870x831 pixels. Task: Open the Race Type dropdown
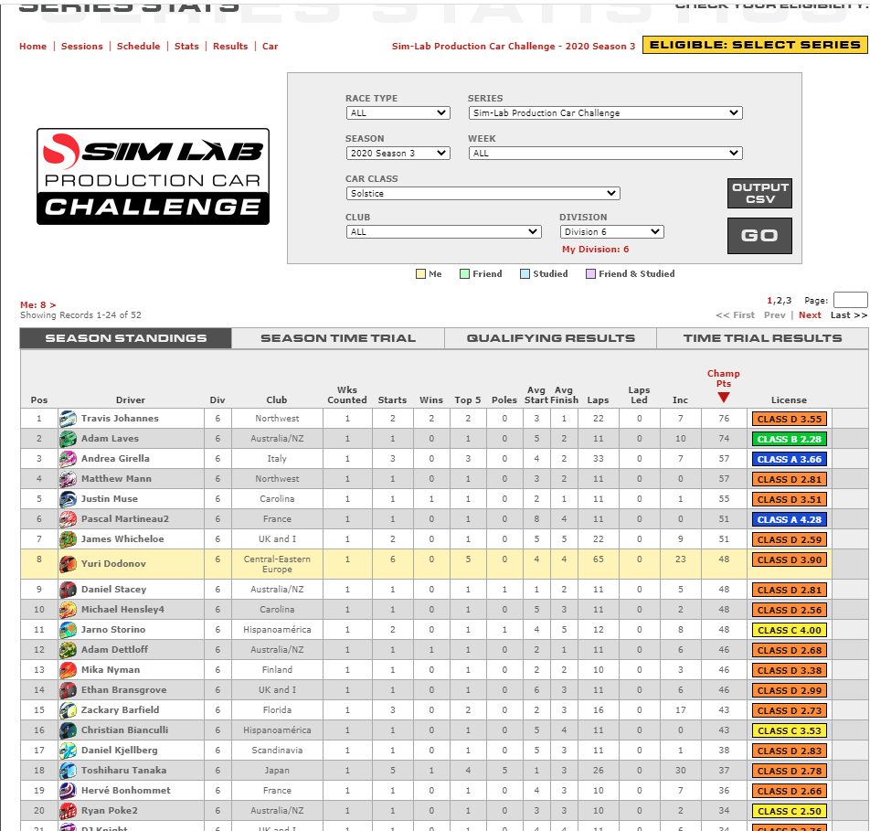398,113
